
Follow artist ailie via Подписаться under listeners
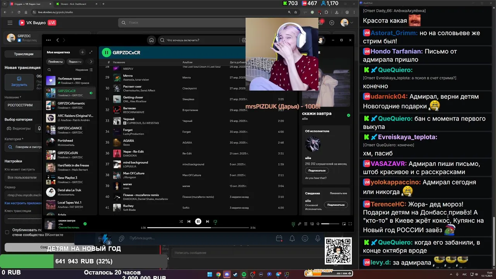(317, 170)
